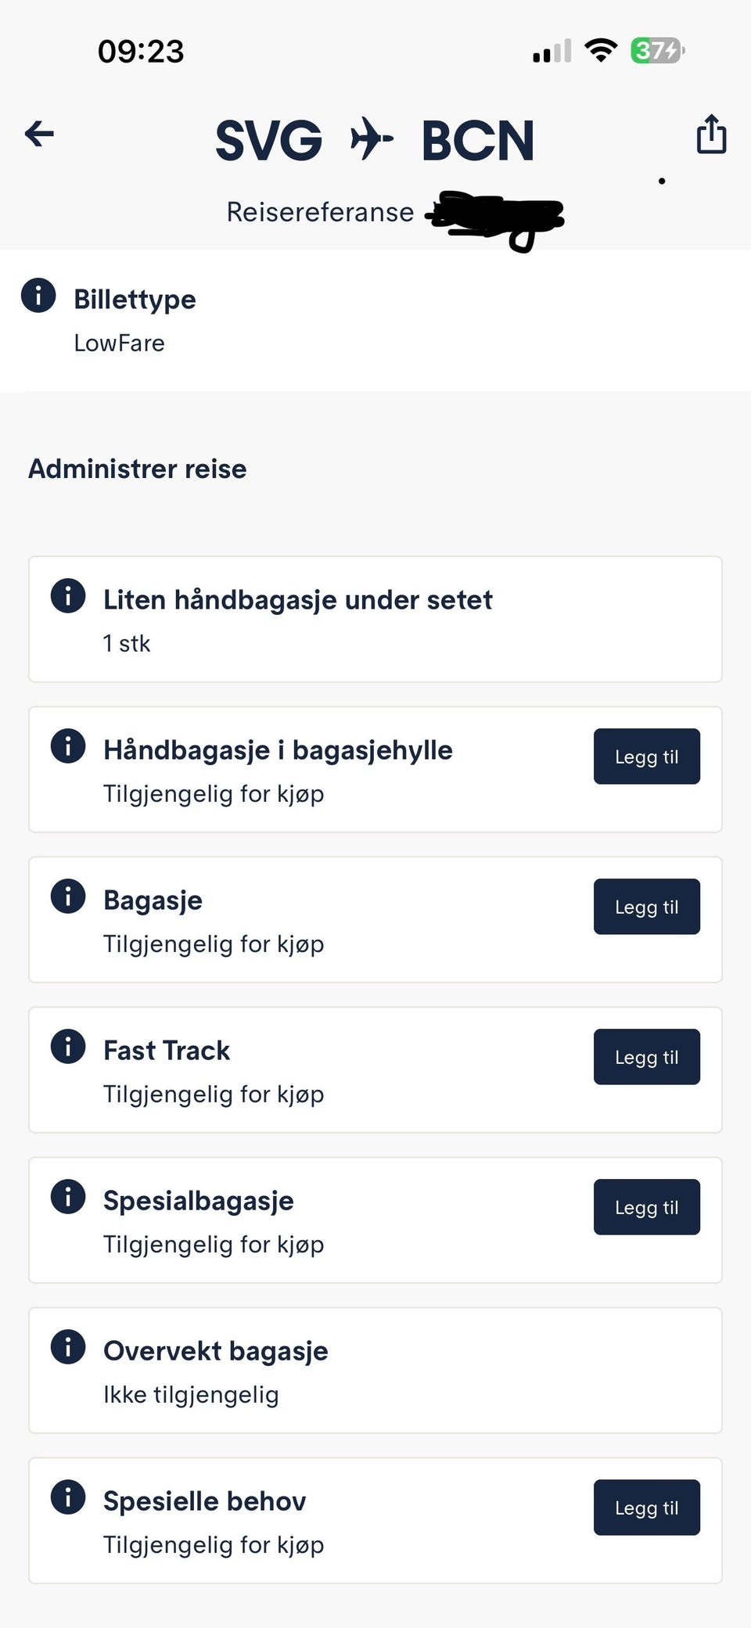Screen dimensions: 751x1628
Task: Add Fast Track using Legg til
Action: [646, 1057]
